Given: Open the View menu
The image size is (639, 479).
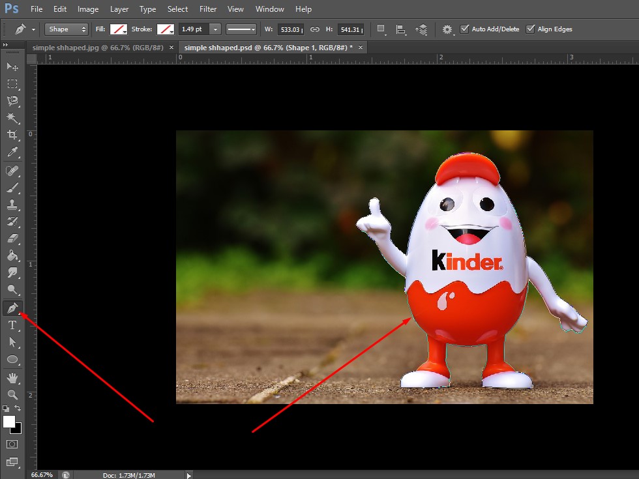Looking at the screenshot, I should [x=235, y=9].
